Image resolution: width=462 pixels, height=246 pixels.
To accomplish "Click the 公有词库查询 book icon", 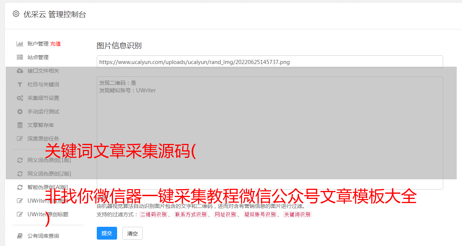I will [20, 236].
